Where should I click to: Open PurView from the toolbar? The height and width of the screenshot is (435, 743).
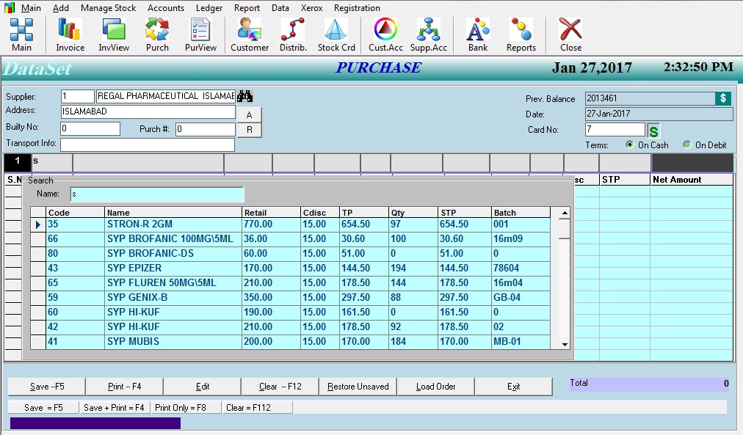click(200, 34)
